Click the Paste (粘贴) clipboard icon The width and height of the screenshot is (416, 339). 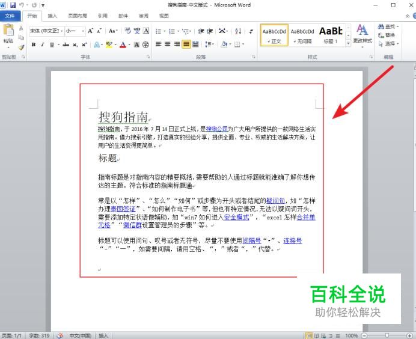pos(8,29)
